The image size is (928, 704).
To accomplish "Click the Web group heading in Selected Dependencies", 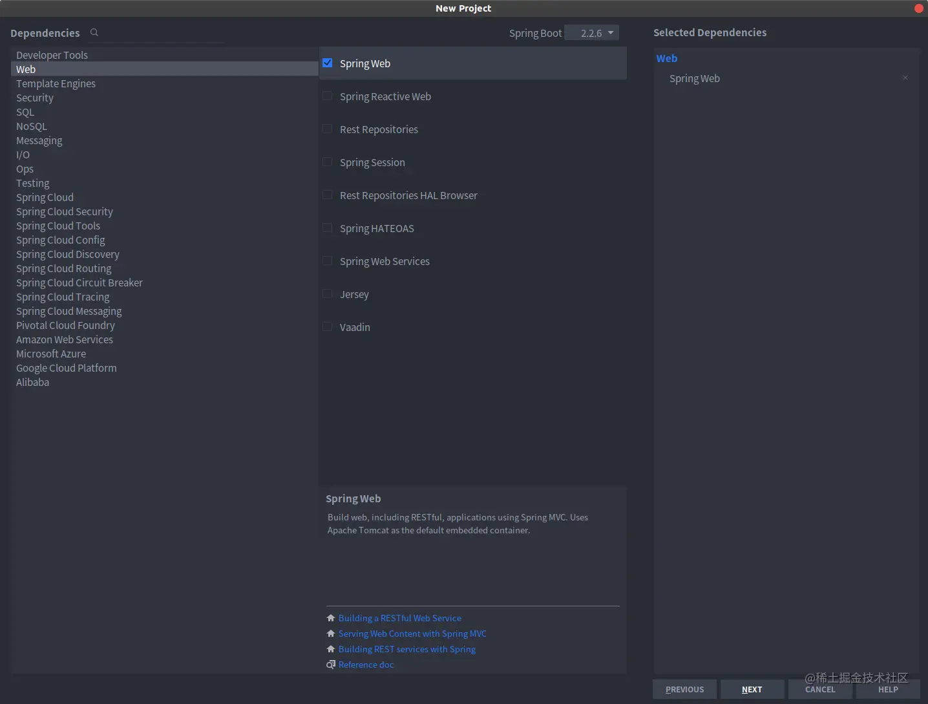I will point(667,58).
